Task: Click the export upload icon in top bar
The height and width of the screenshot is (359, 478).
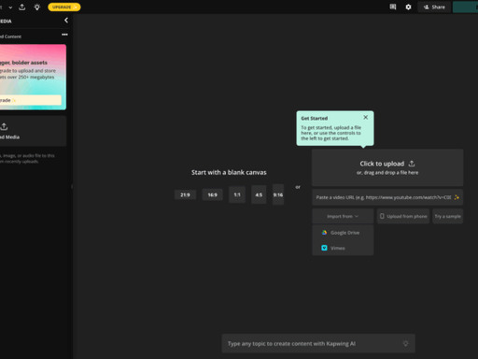Action: pyautogui.click(x=22, y=7)
